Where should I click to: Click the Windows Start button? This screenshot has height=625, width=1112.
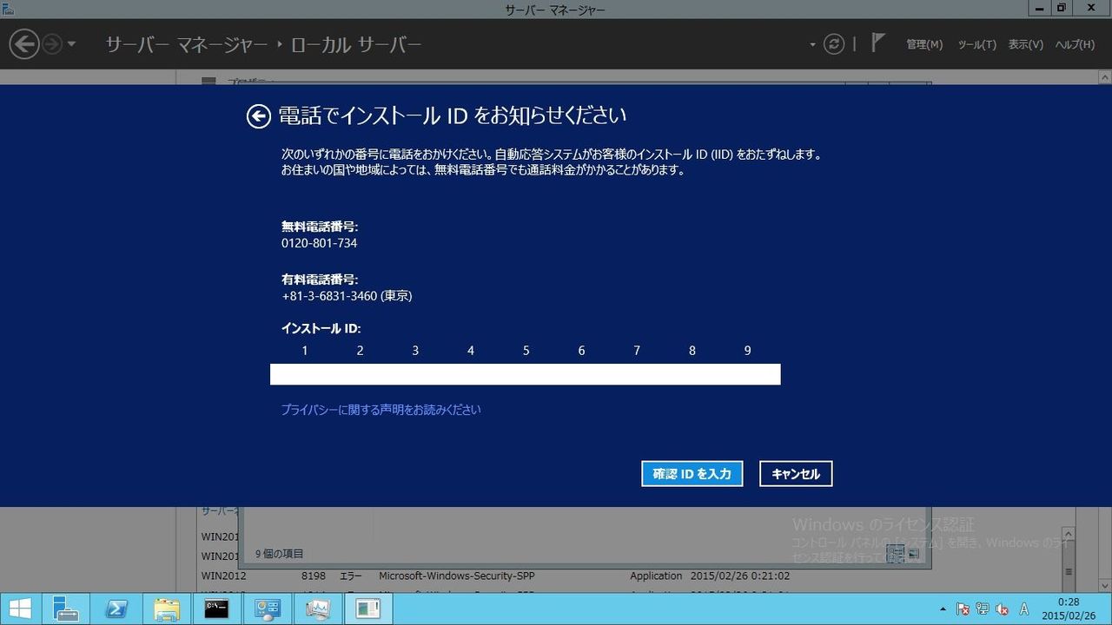pos(21,609)
